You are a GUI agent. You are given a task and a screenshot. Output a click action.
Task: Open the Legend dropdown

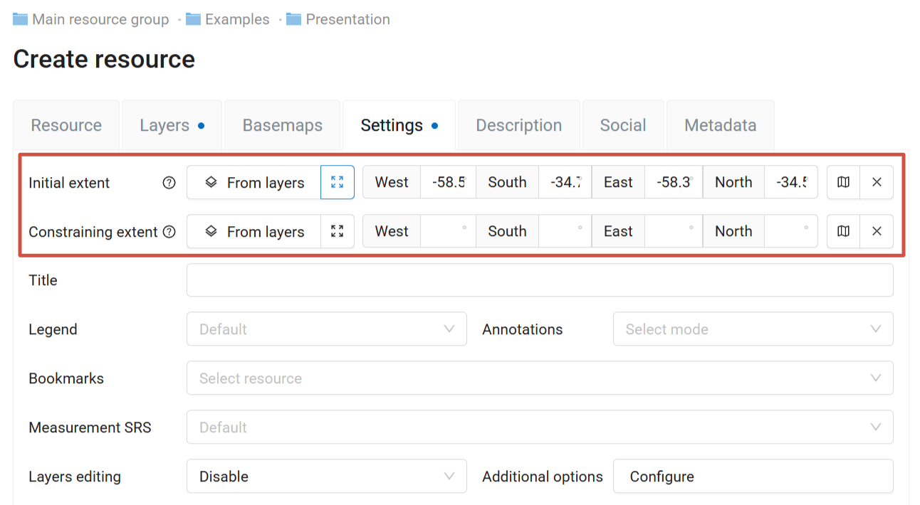coord(326,329)
